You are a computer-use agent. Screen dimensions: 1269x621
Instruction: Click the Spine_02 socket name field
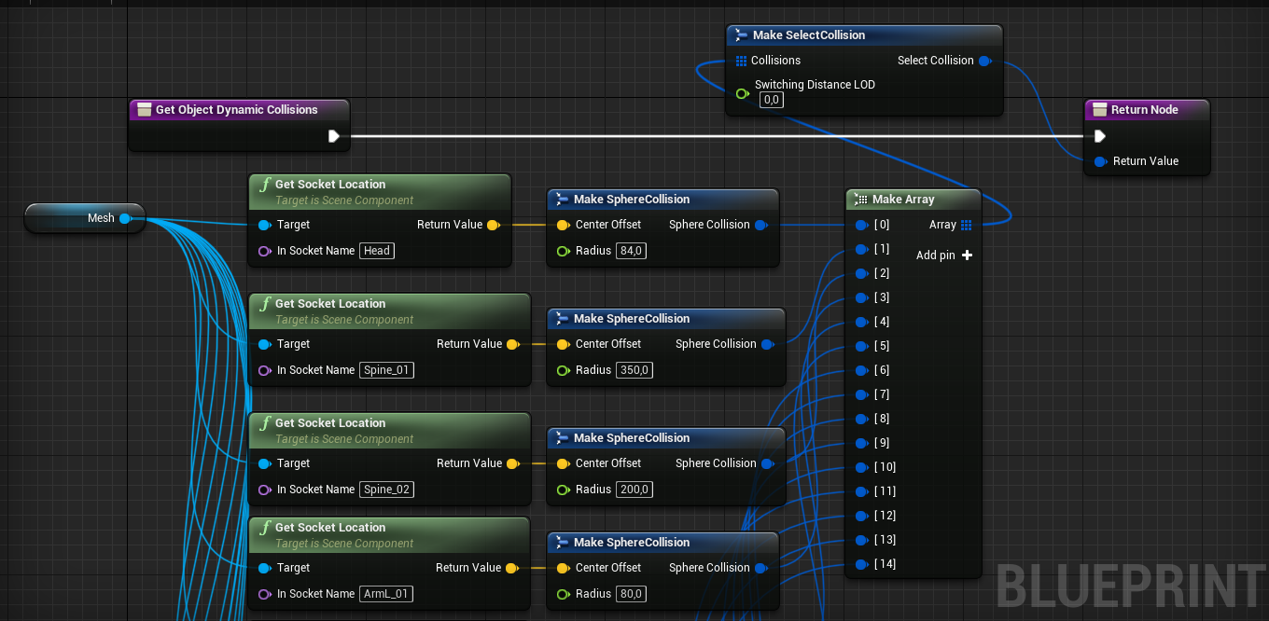(386, 490)
